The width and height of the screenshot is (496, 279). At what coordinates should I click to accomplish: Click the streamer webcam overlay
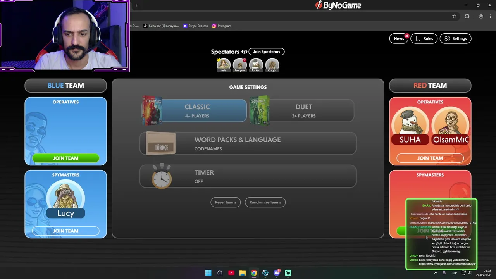coord(65,36)
